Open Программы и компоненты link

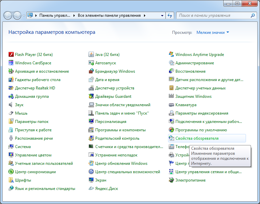click(x=120, y=130)
